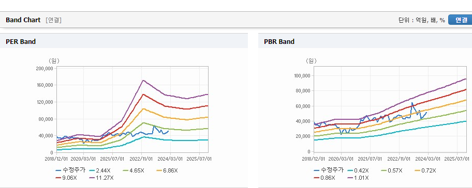472x188 pixels.
Task: Click the 단위 : 억원, 배, % text
Action: (421, 20)
